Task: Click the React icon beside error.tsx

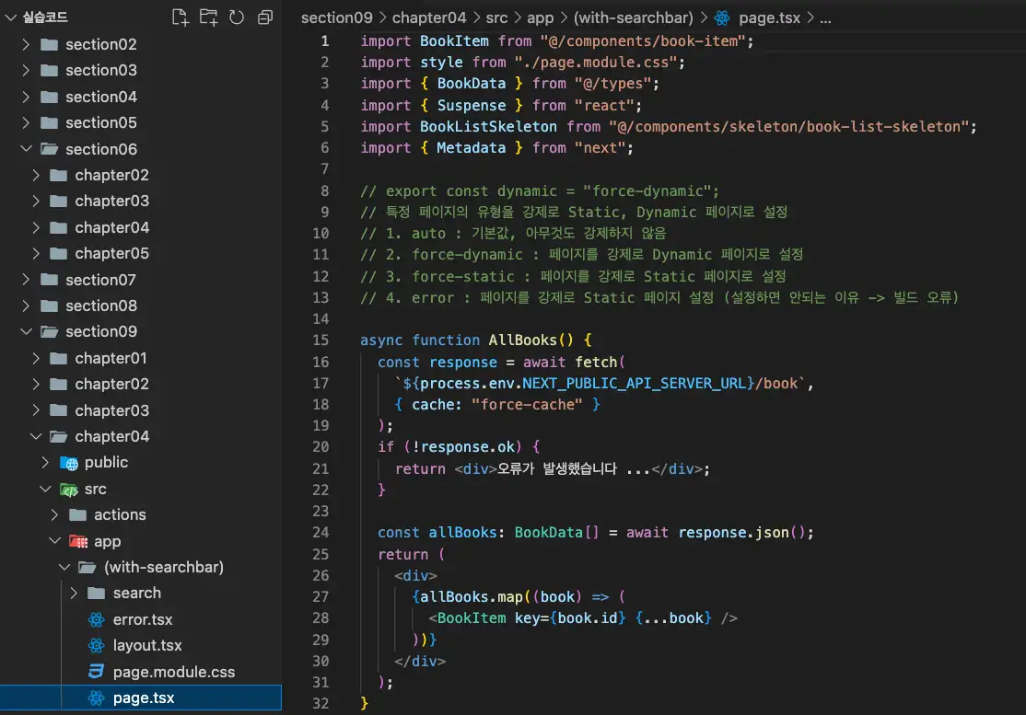Action: [x=96, y=619]
